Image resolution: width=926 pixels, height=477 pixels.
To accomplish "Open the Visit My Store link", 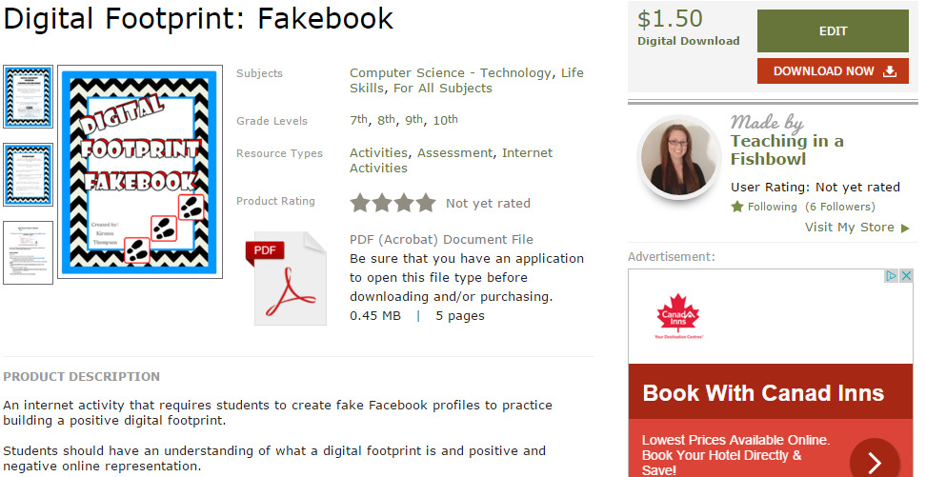I will point(849,228).
